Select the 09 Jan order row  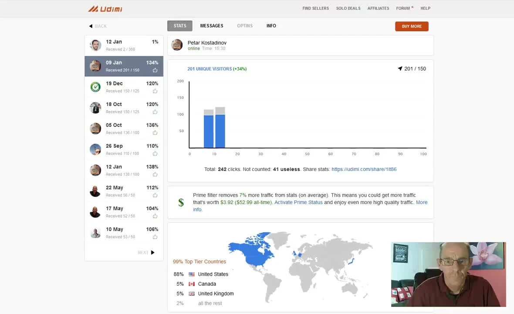[x=124, y=66]
